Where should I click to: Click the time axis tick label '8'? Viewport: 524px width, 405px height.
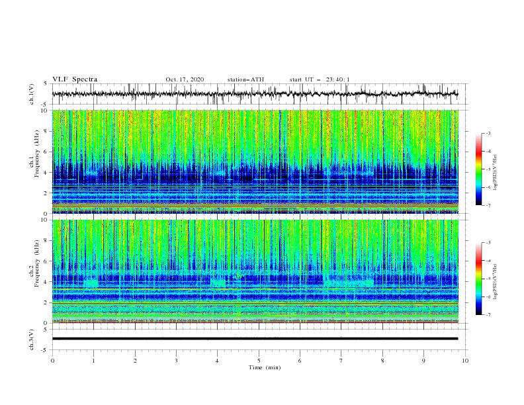(382, 361)
